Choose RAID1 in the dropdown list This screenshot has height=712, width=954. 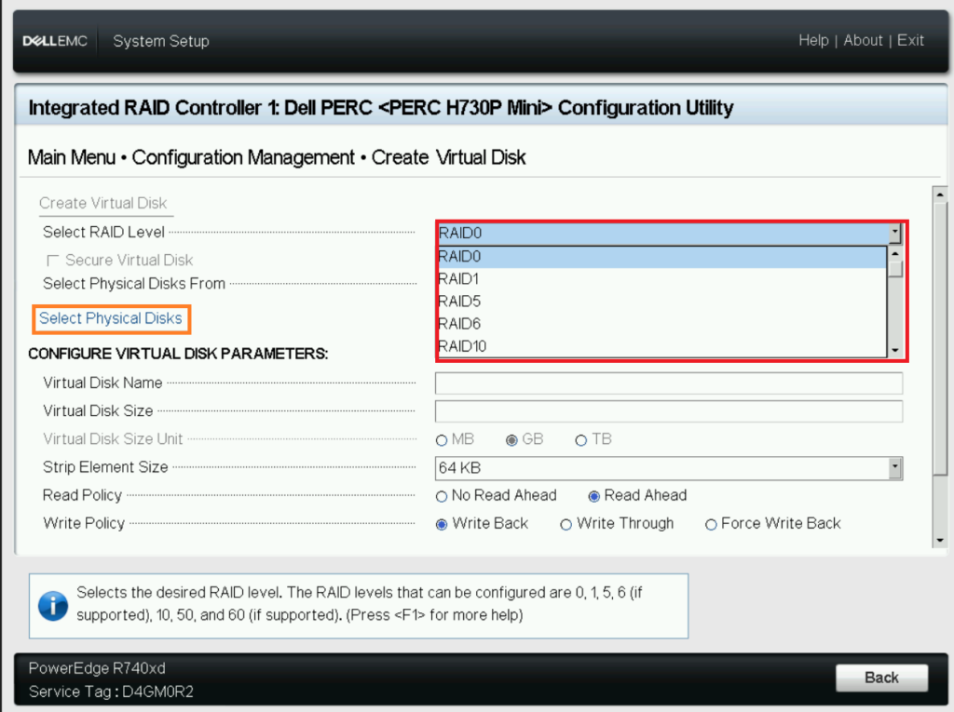pyautogui.click(x=662, y=279)
